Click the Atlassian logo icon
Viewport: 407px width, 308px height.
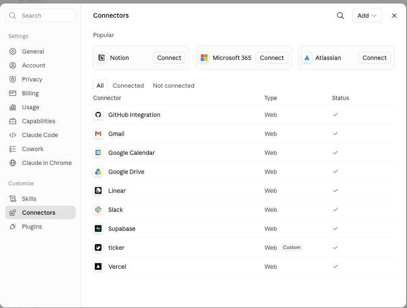307,58
